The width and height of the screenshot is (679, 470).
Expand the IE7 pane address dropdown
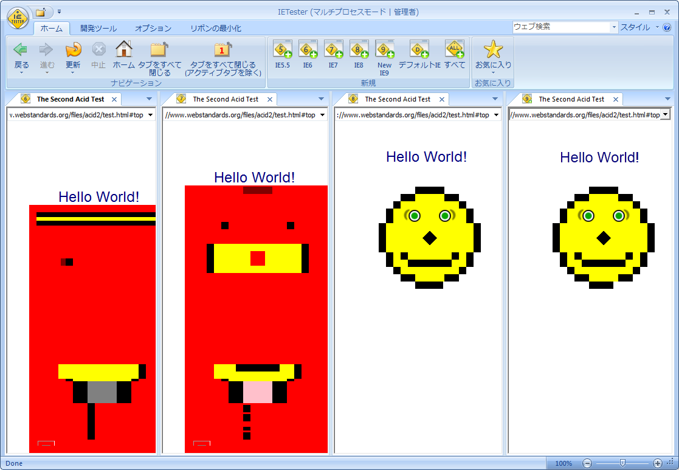[x=322, y=115]
